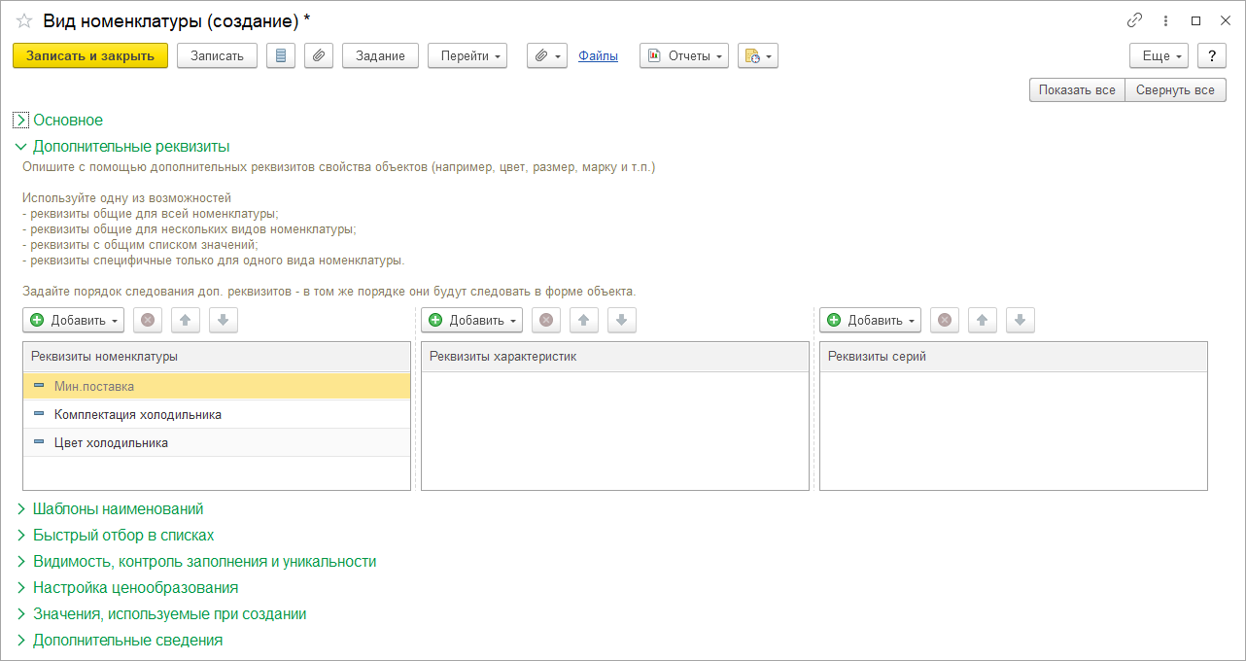1246x661 pixels.
Task: Move Реквизиты номенклатуры item down
Action: [223, 320]
